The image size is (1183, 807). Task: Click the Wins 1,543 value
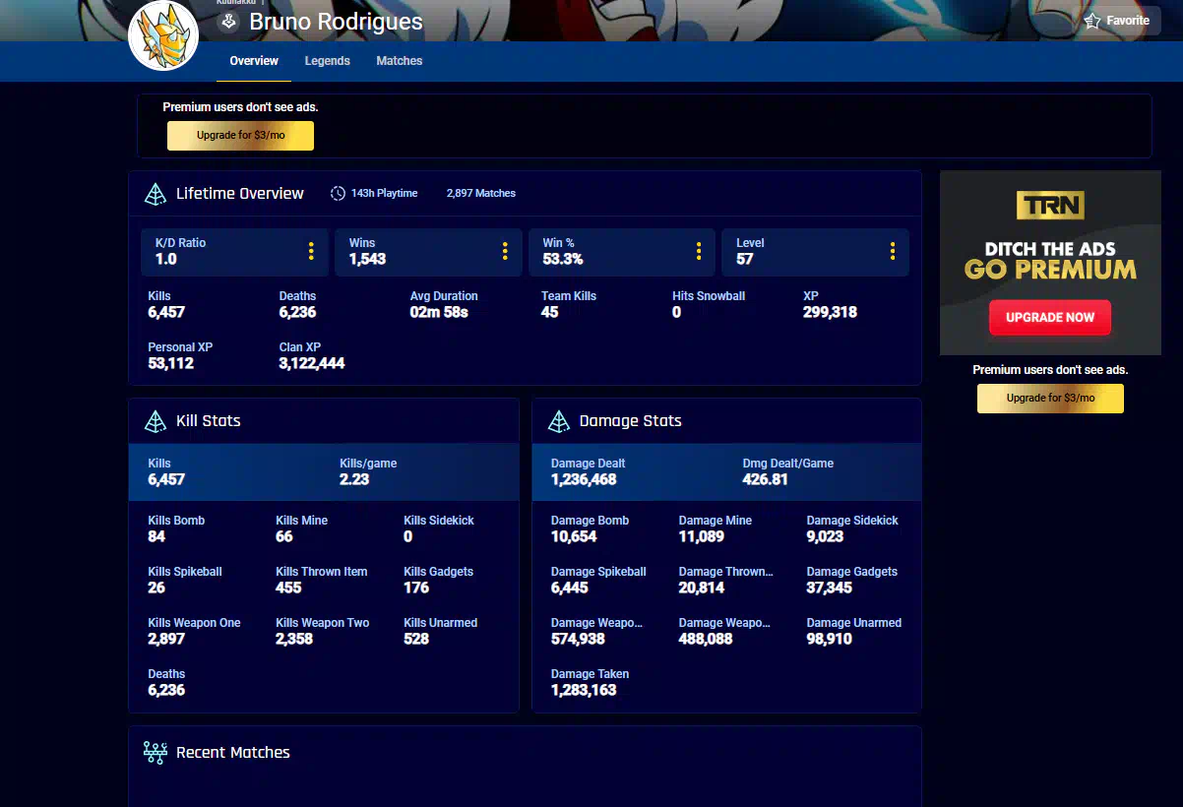pyautogui.click(x=367, y=260)
